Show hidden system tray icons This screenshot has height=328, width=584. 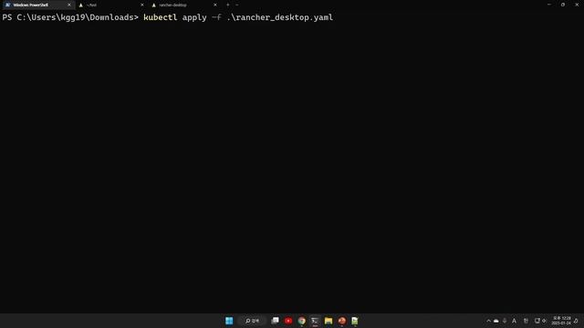(489, 321)
